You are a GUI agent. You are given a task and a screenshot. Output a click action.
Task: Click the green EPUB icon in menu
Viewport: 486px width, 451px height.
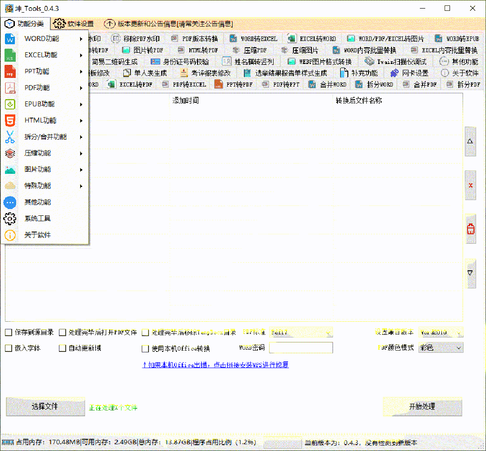pyautogui.click(x=10, y=104)
